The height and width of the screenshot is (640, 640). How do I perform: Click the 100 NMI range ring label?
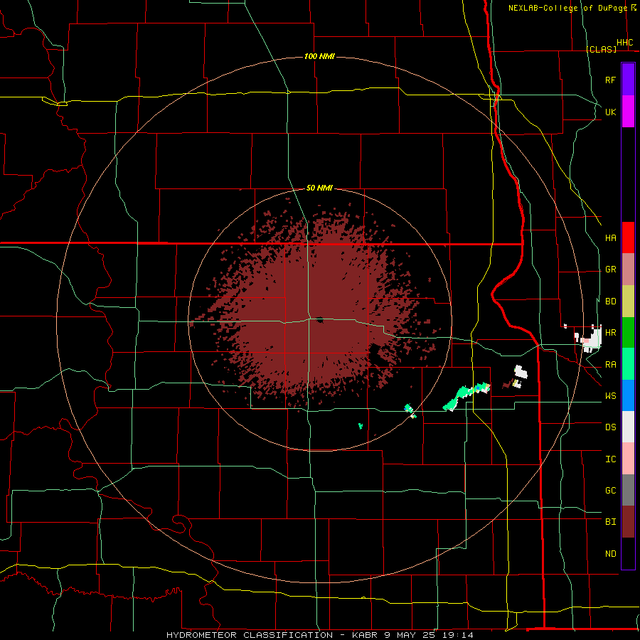319,56
